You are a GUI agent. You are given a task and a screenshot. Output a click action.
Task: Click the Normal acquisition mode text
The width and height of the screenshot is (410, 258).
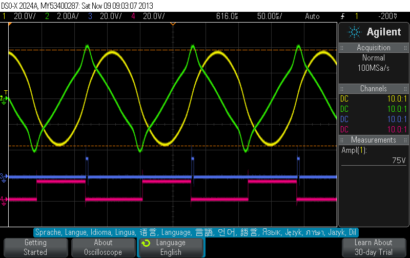[374, 58]
